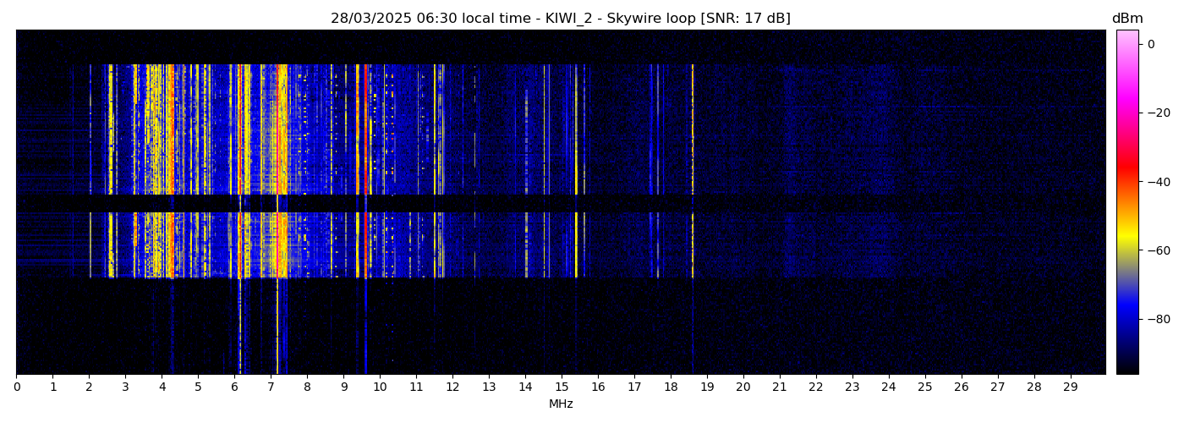Screen dimensions: 1184x423
Task: Click the red-orange signal band near 7.3 MHz
Action: 282,127
